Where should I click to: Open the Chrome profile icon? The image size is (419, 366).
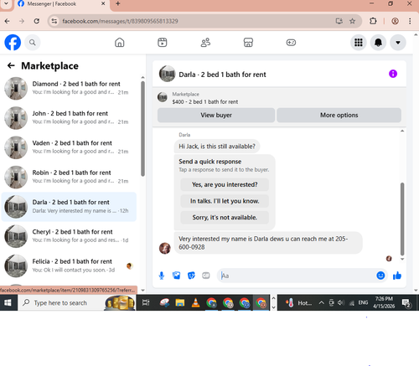point(395,21)
